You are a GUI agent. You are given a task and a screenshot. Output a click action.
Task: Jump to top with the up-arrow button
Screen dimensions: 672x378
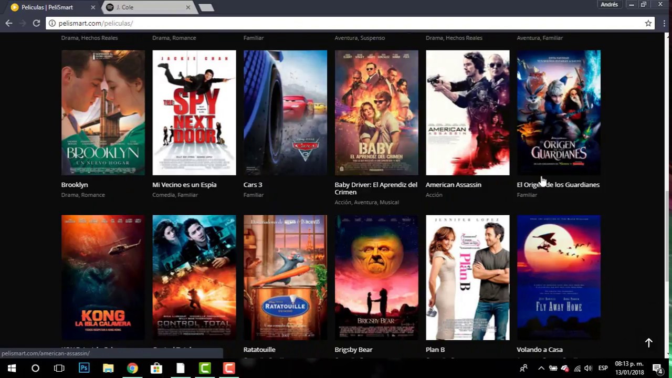pos(649,343)
